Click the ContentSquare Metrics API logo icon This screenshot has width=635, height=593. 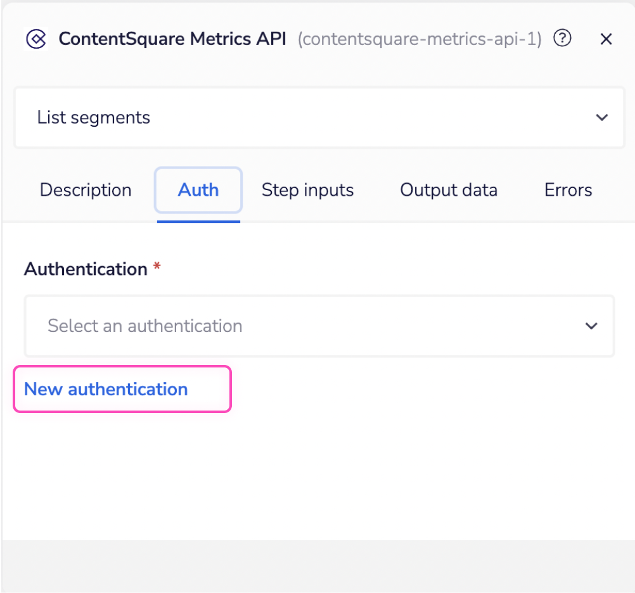(36, 39)
